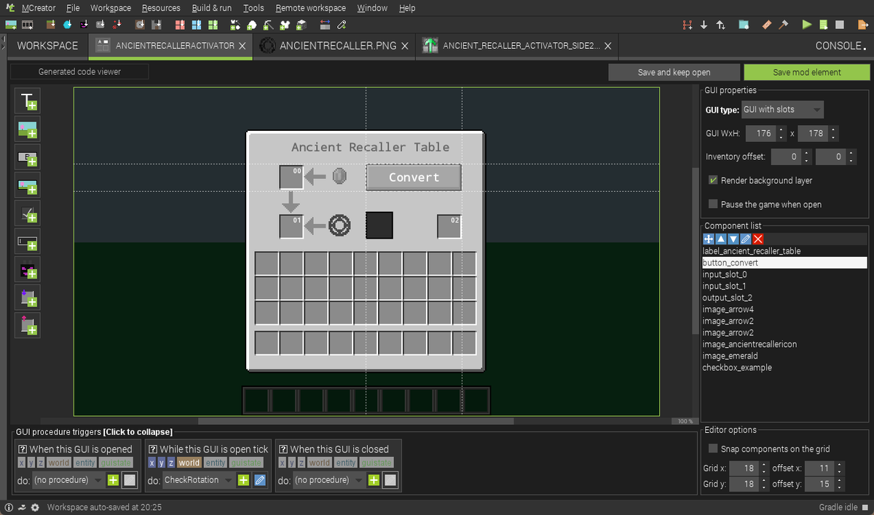Screen dimensions: 874x515
Task: Click the Save mod element button
Action: pyautogui.click(x=806, y=72)
